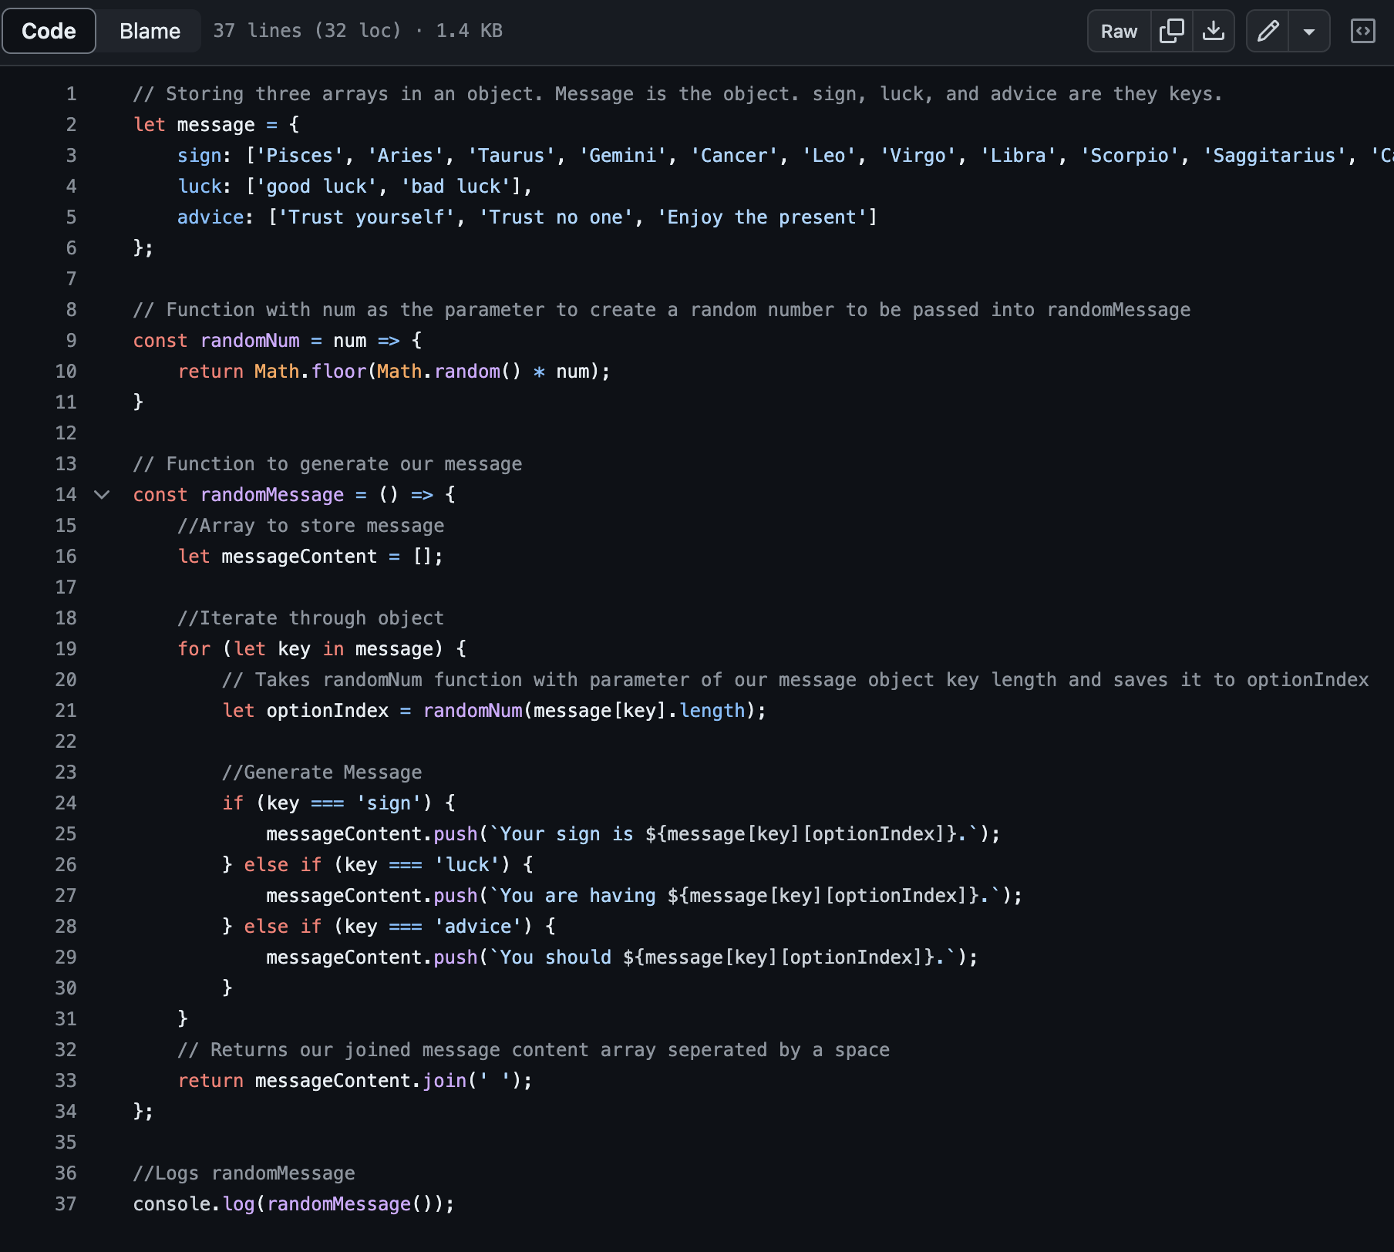The height and width of the screenshot is (1252, 1394).
Task: Switch to the Code tab
Action: click(x=49, y=31)
